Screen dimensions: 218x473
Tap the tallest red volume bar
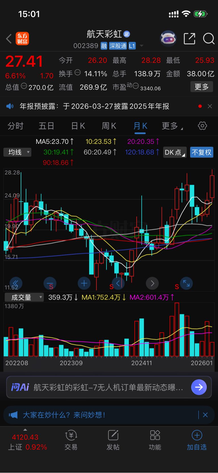click(x=177, y=330)
